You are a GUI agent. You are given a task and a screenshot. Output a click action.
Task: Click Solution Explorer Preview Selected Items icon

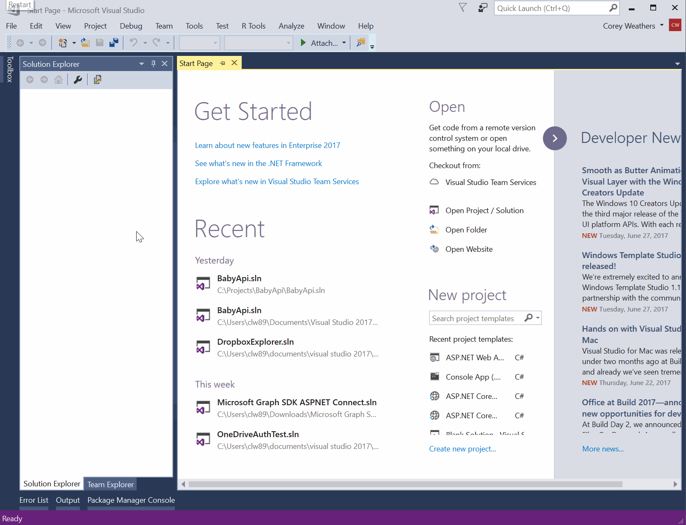(x=98, y=79)
